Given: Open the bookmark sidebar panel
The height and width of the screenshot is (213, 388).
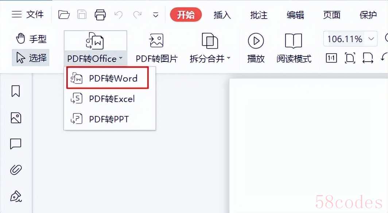Looking at the screenshot, I should [x=16, y=91].
